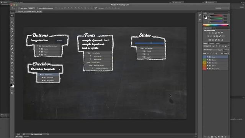Toggle Quick Mask mode in toolbox
Image resolution: width=245 pixels, height=138 pixels.
tap(12, 89)
